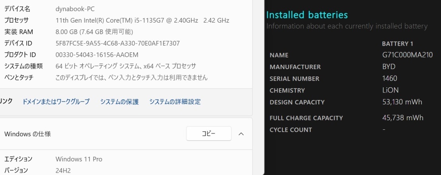Click the design capacity 53,130 mWh value
Viewport: 441px width, 175px height.
402,102
